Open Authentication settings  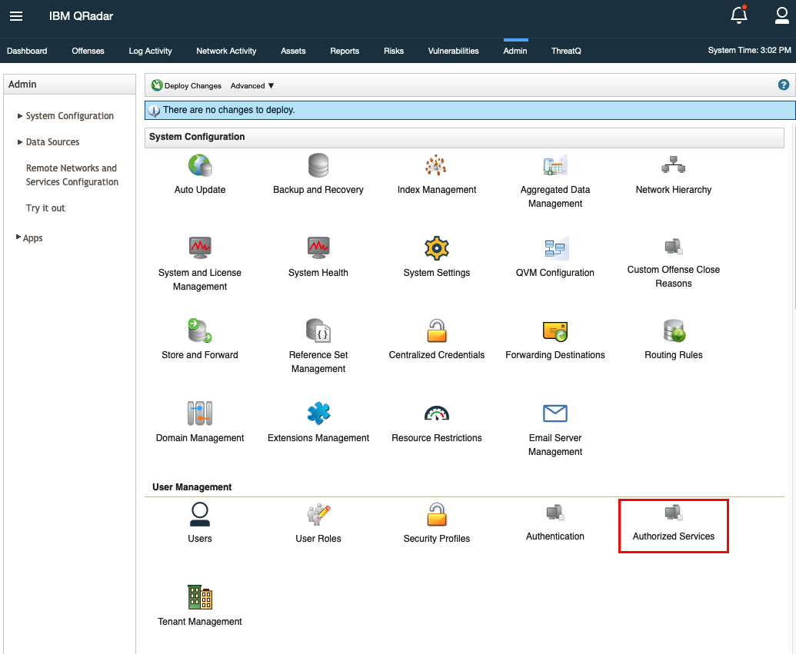(555, 522)
